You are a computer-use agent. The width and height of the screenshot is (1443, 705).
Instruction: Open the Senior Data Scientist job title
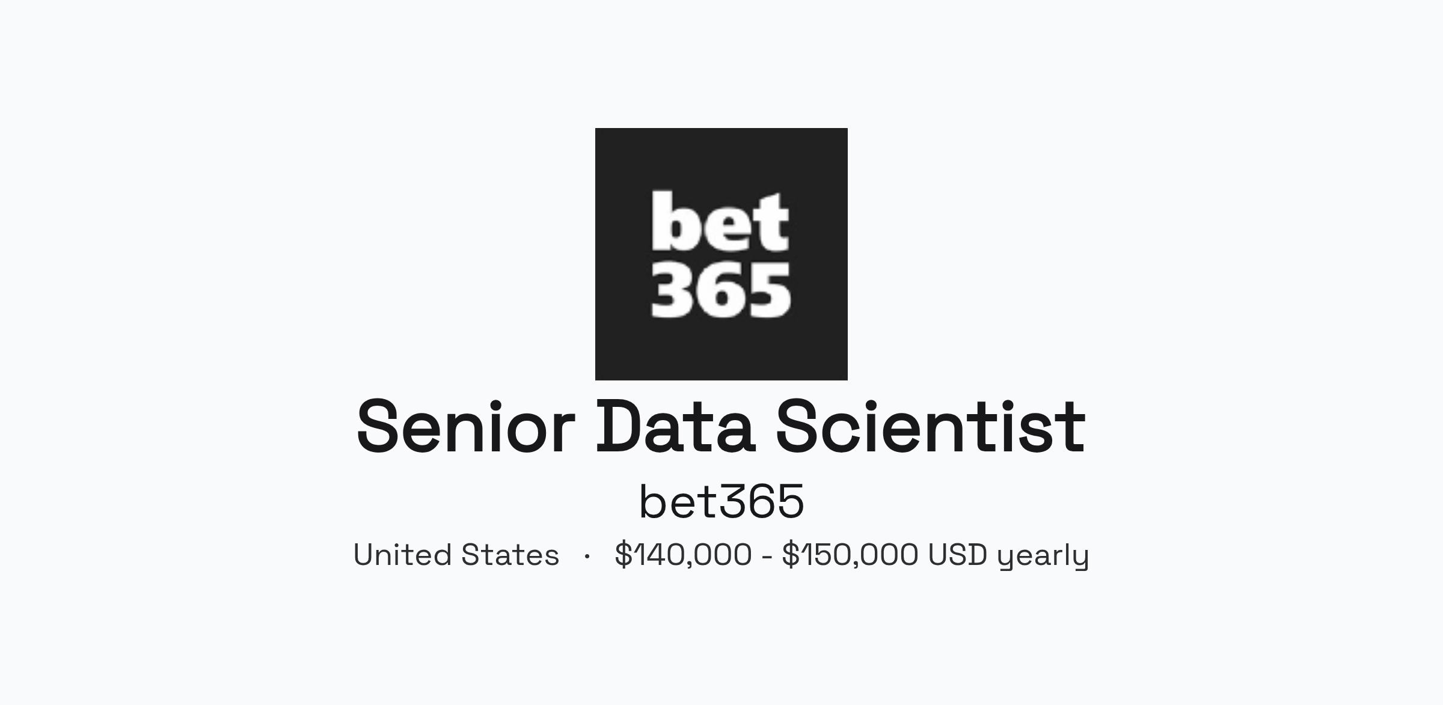tap(721, 427)
